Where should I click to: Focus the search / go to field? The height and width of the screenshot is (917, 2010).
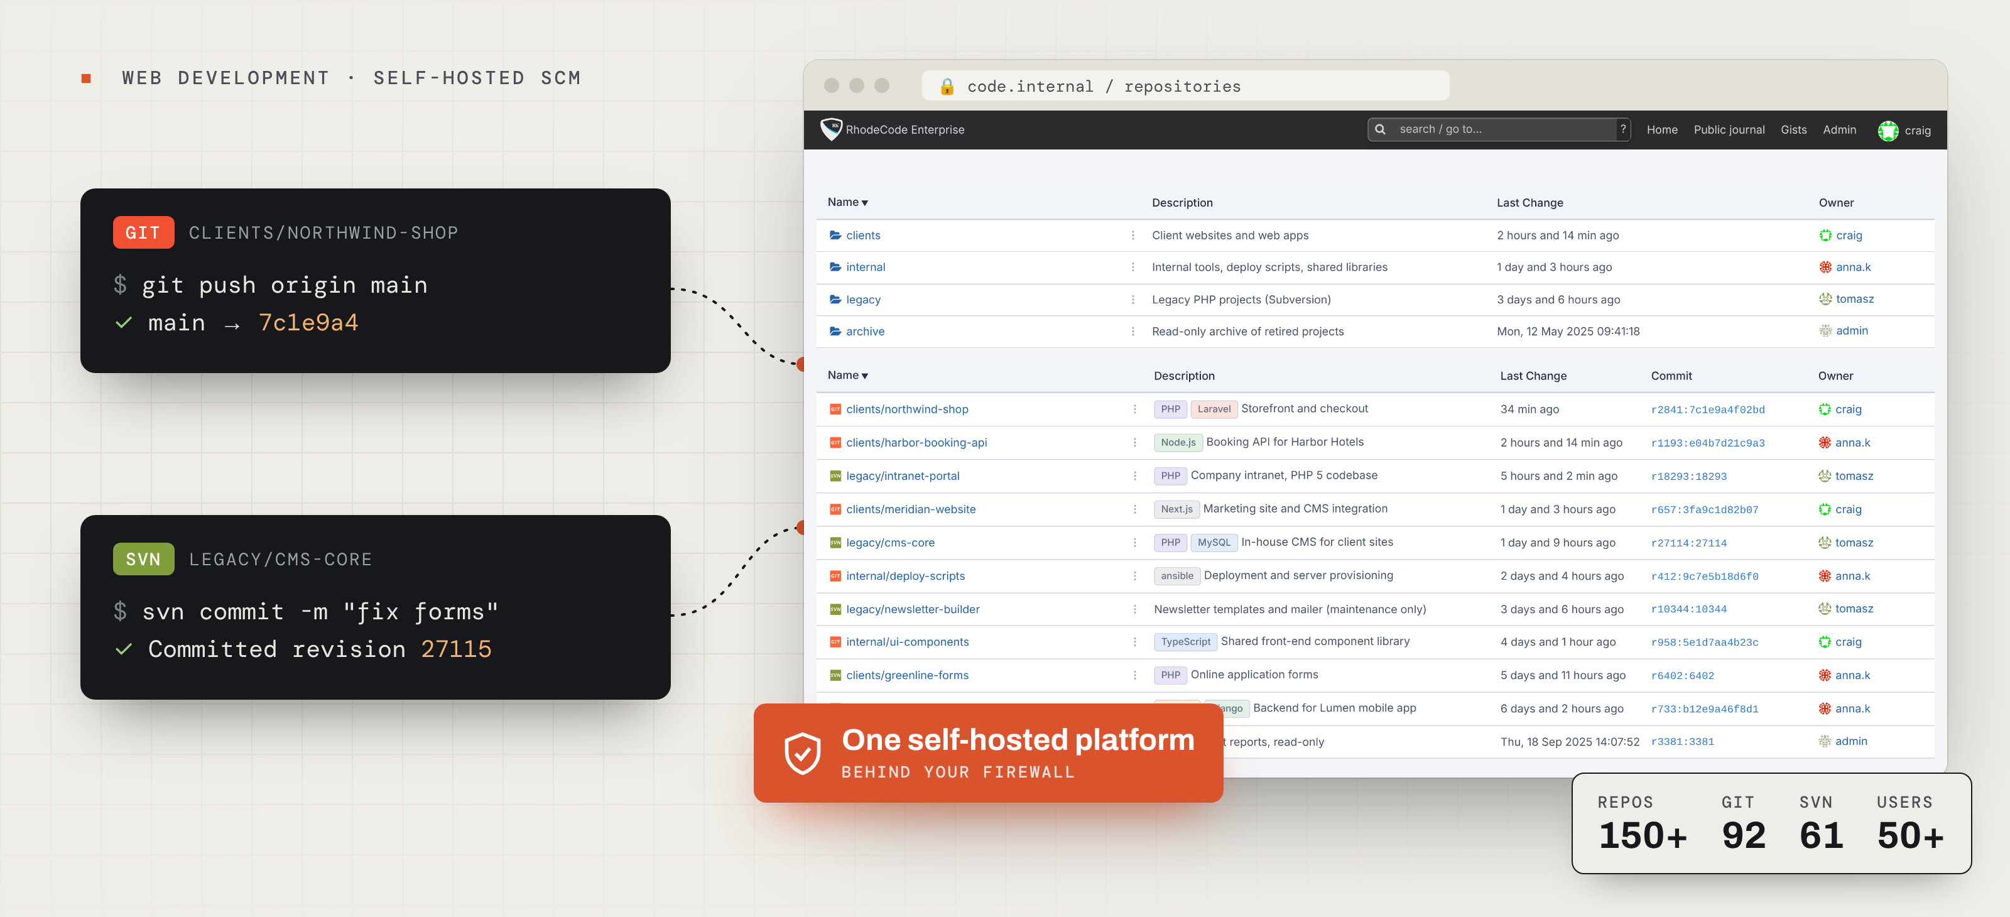1500,129
